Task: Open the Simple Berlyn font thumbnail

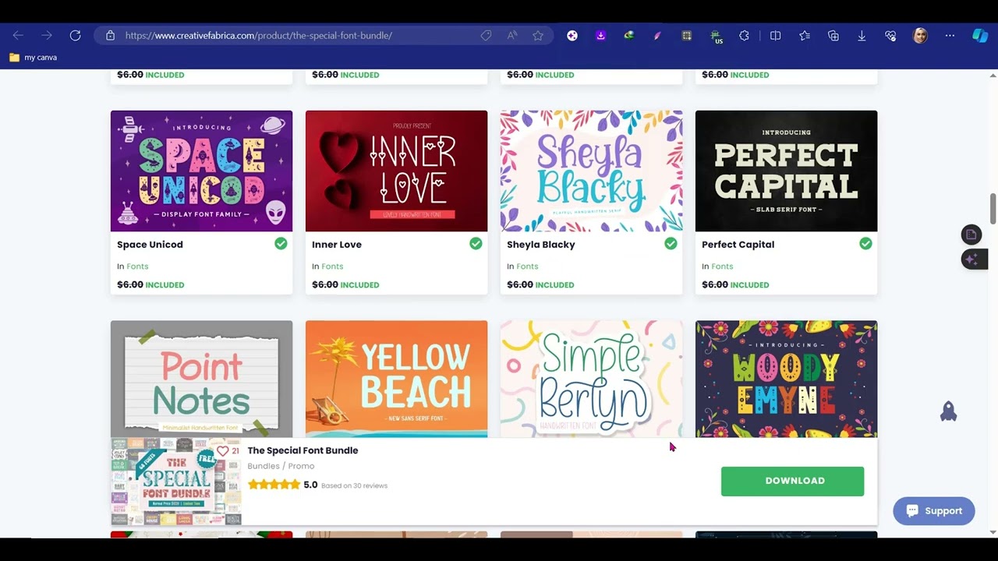Action: [x=591, y=379]
